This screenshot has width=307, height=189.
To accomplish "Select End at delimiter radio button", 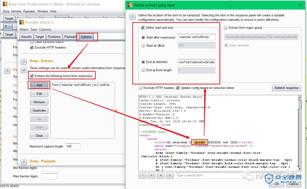I will point(143,62).
